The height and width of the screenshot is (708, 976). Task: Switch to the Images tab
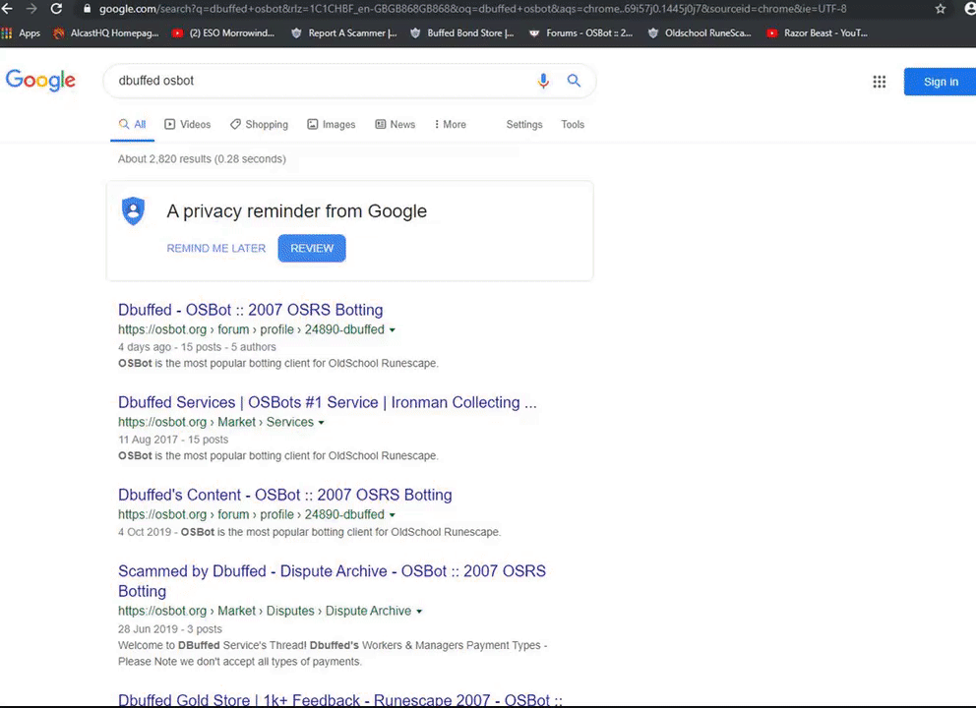click(x=332, y=125)
